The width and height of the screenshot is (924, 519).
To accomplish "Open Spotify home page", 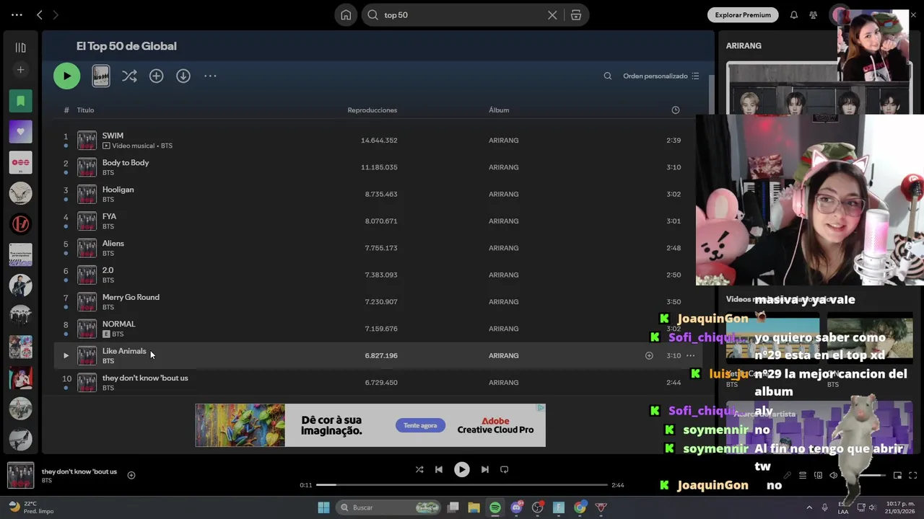I will [346, 14].
